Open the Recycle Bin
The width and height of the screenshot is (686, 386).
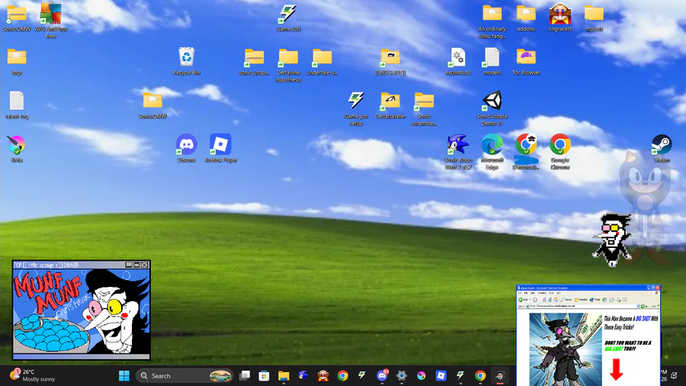click(187, 61)
